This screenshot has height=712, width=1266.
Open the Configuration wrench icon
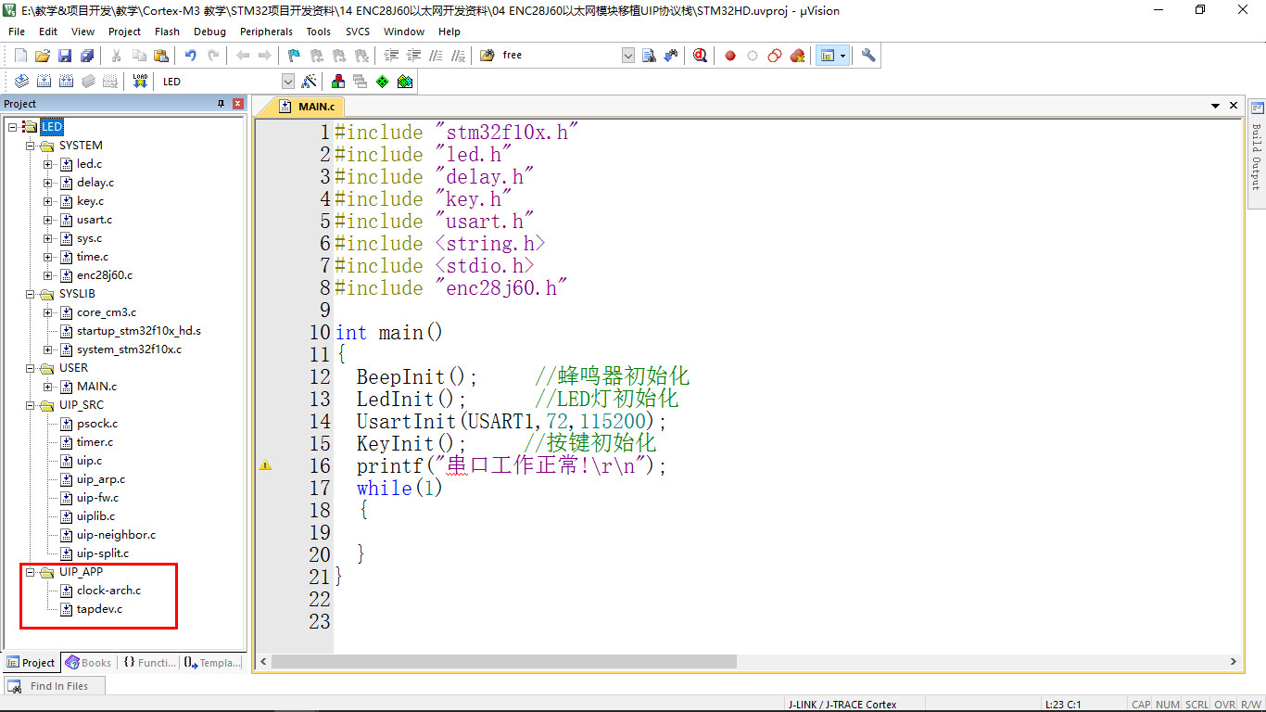(868, 56)
